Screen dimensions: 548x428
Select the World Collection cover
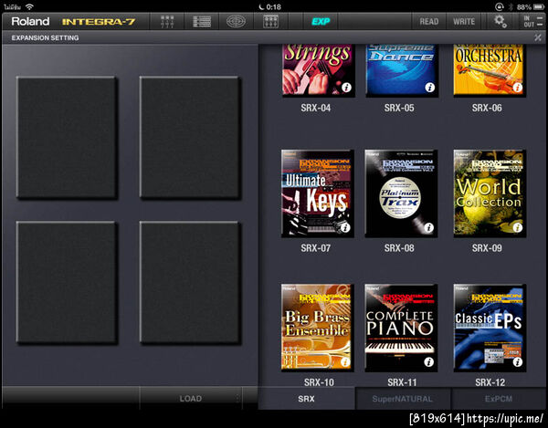click(490, 193)
